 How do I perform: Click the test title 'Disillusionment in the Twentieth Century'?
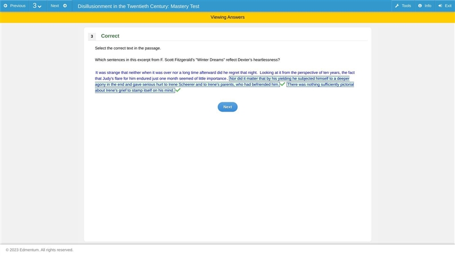[138, 6]
